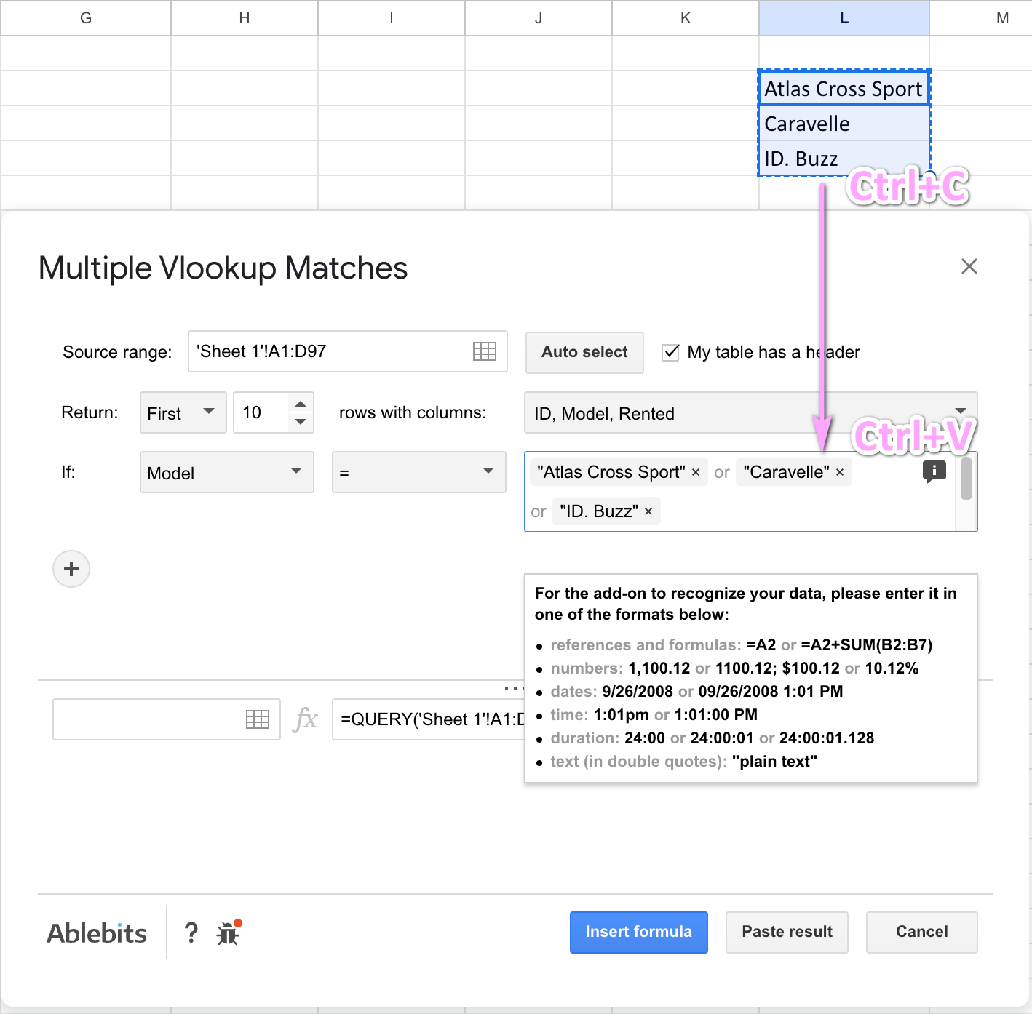Image resolution: width=1032 pixels, height=1014 pixels.
Task: Select column L header
Action: (844, 18)
